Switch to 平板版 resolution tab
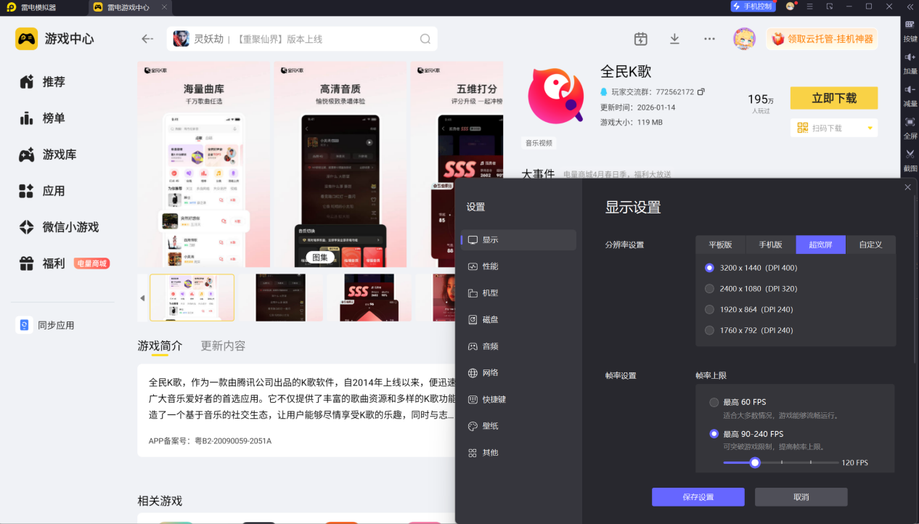919x524 pixels. pos(721,245)
